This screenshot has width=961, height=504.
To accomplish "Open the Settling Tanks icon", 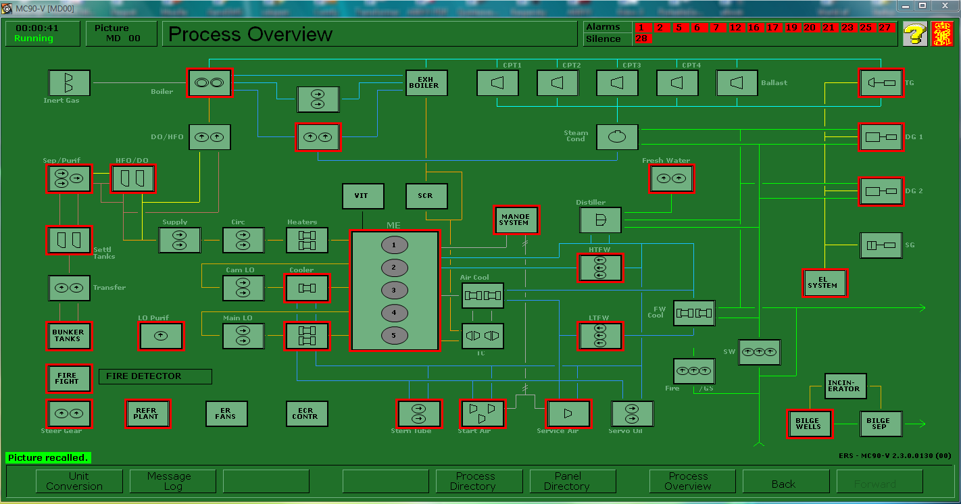I will pos(69,240).
